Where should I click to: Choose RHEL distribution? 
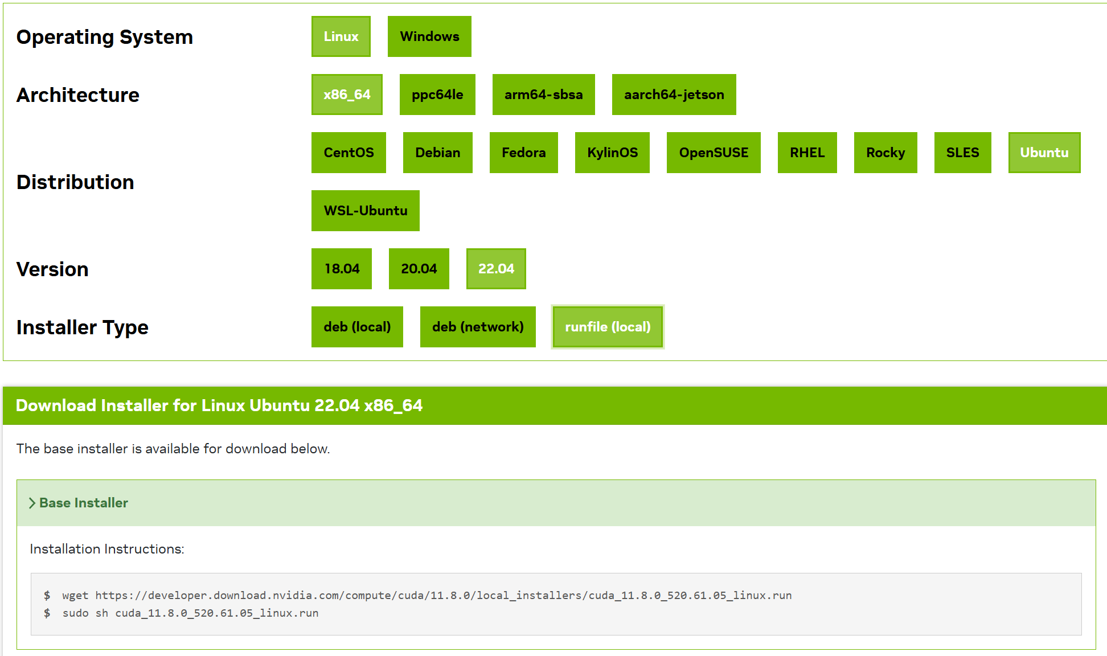(x=807, y=153)
